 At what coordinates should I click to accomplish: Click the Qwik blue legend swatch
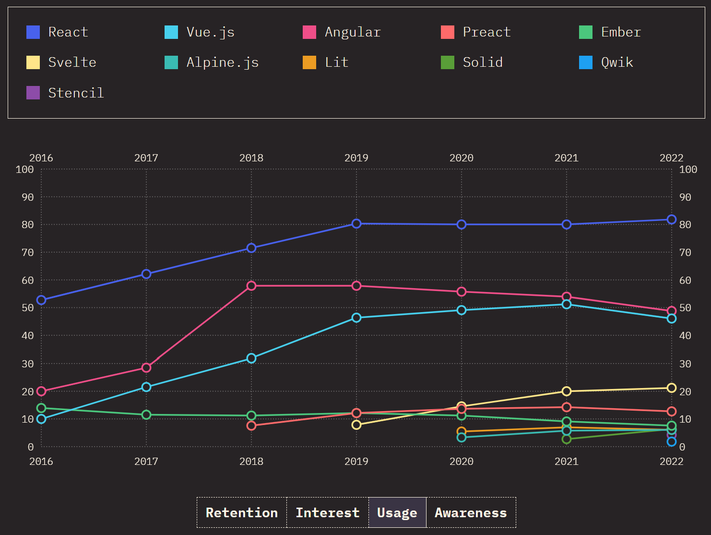coord(586,62)
